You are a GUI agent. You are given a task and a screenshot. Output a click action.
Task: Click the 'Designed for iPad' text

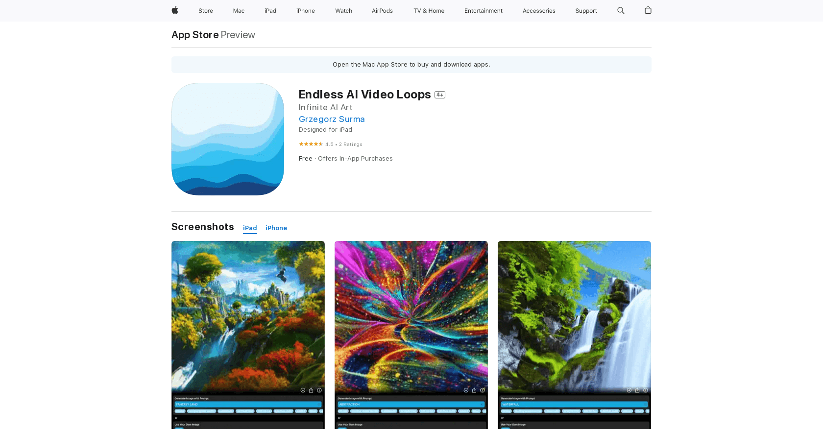[325, 130]
